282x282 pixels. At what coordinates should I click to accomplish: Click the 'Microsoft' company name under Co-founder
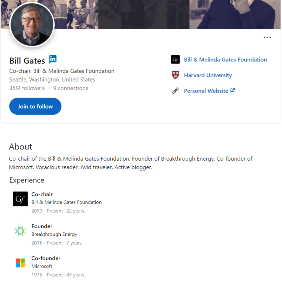42,266
